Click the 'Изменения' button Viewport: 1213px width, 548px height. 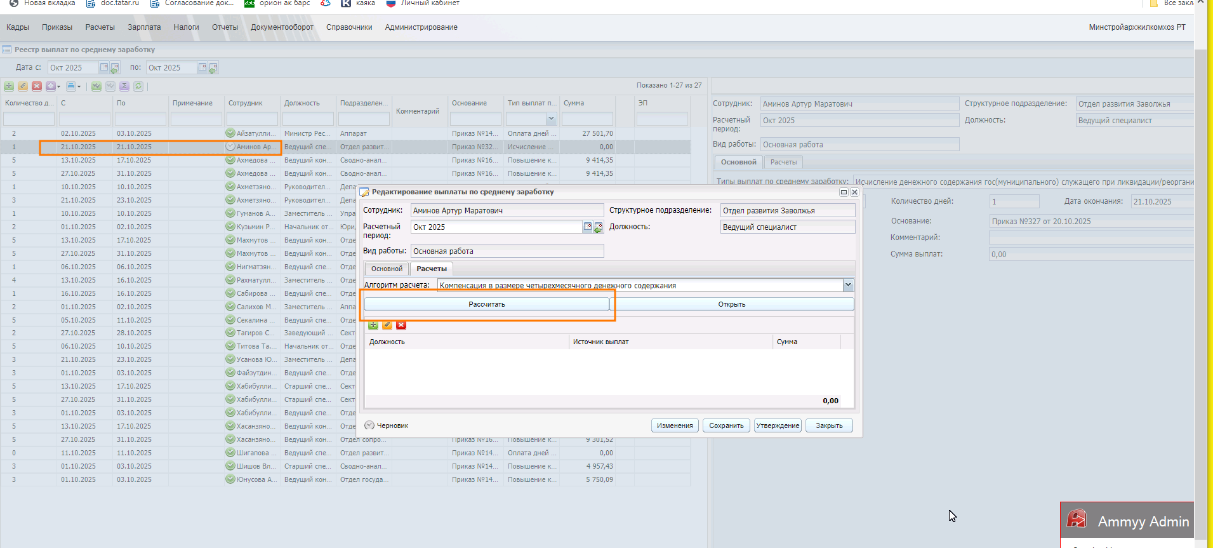[x=675, y=425]
